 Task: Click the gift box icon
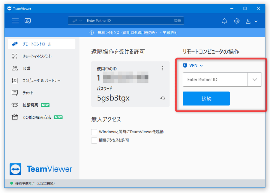(15, 117)
